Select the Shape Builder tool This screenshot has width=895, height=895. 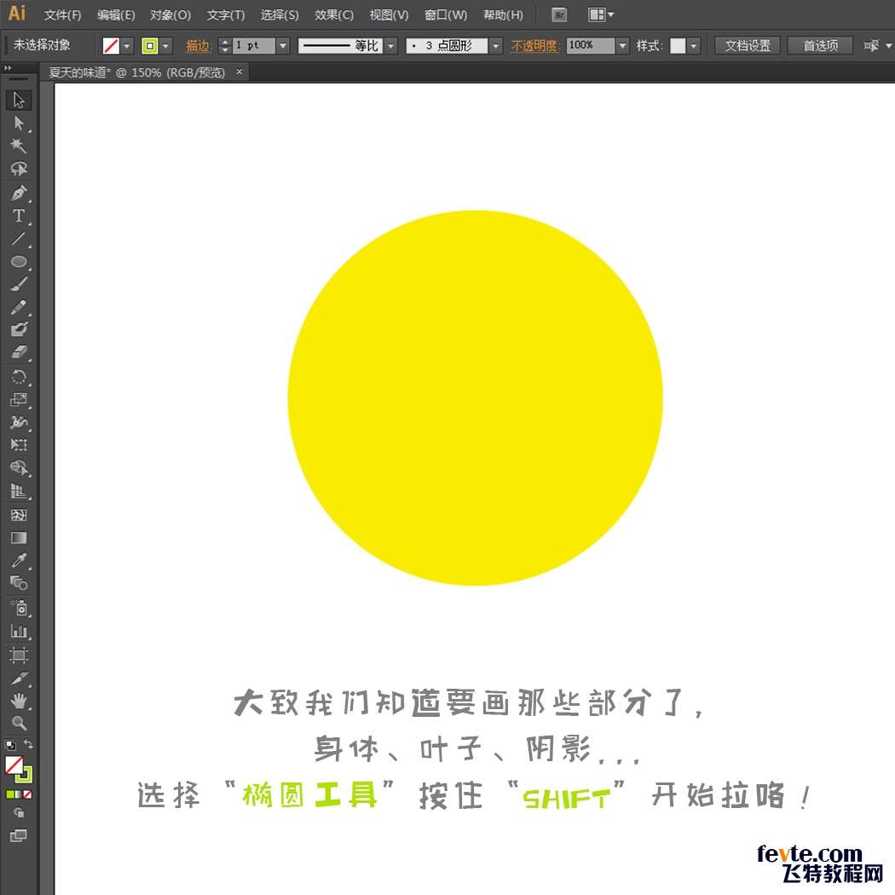pyautogui.click(x=19, y=469)
